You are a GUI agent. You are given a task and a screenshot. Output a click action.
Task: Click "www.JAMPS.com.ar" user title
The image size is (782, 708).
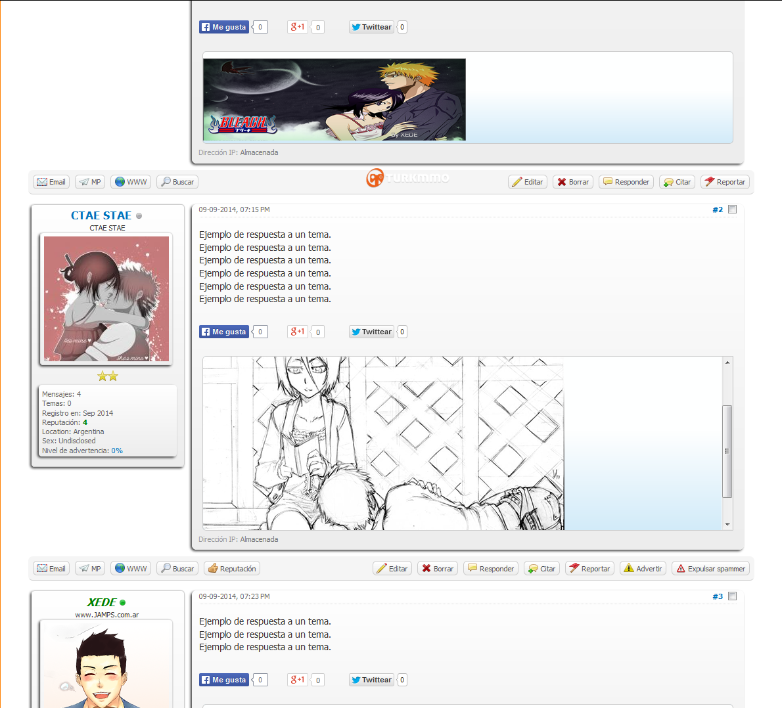pos(106,615)
